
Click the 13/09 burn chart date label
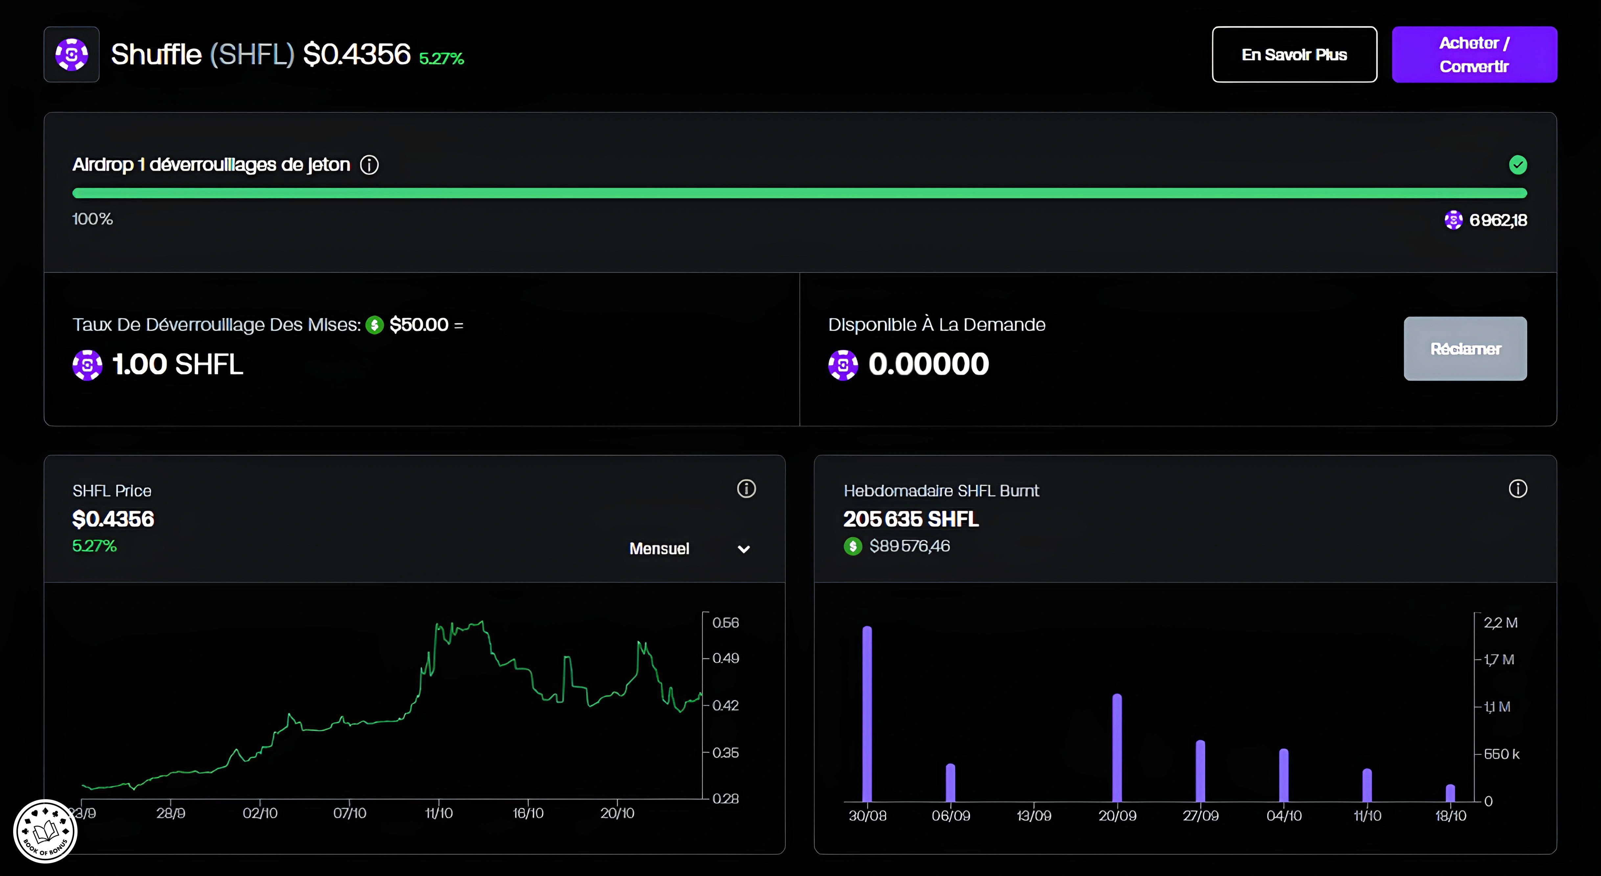pyautogui.click(x=1033, y=816)
